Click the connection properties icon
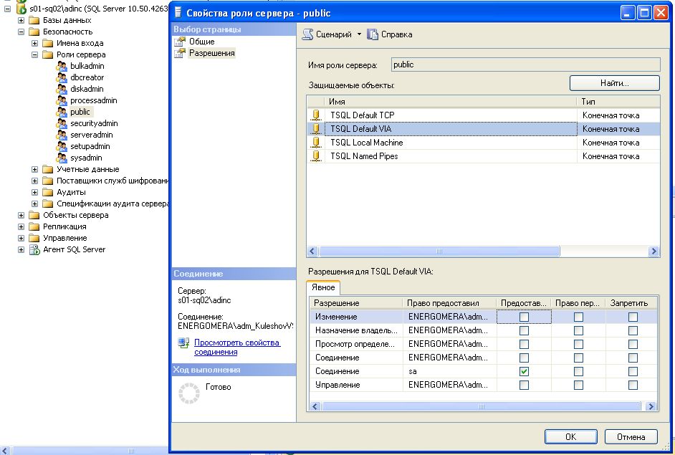Viewport: 675px width, 455px height. point(184,343)
